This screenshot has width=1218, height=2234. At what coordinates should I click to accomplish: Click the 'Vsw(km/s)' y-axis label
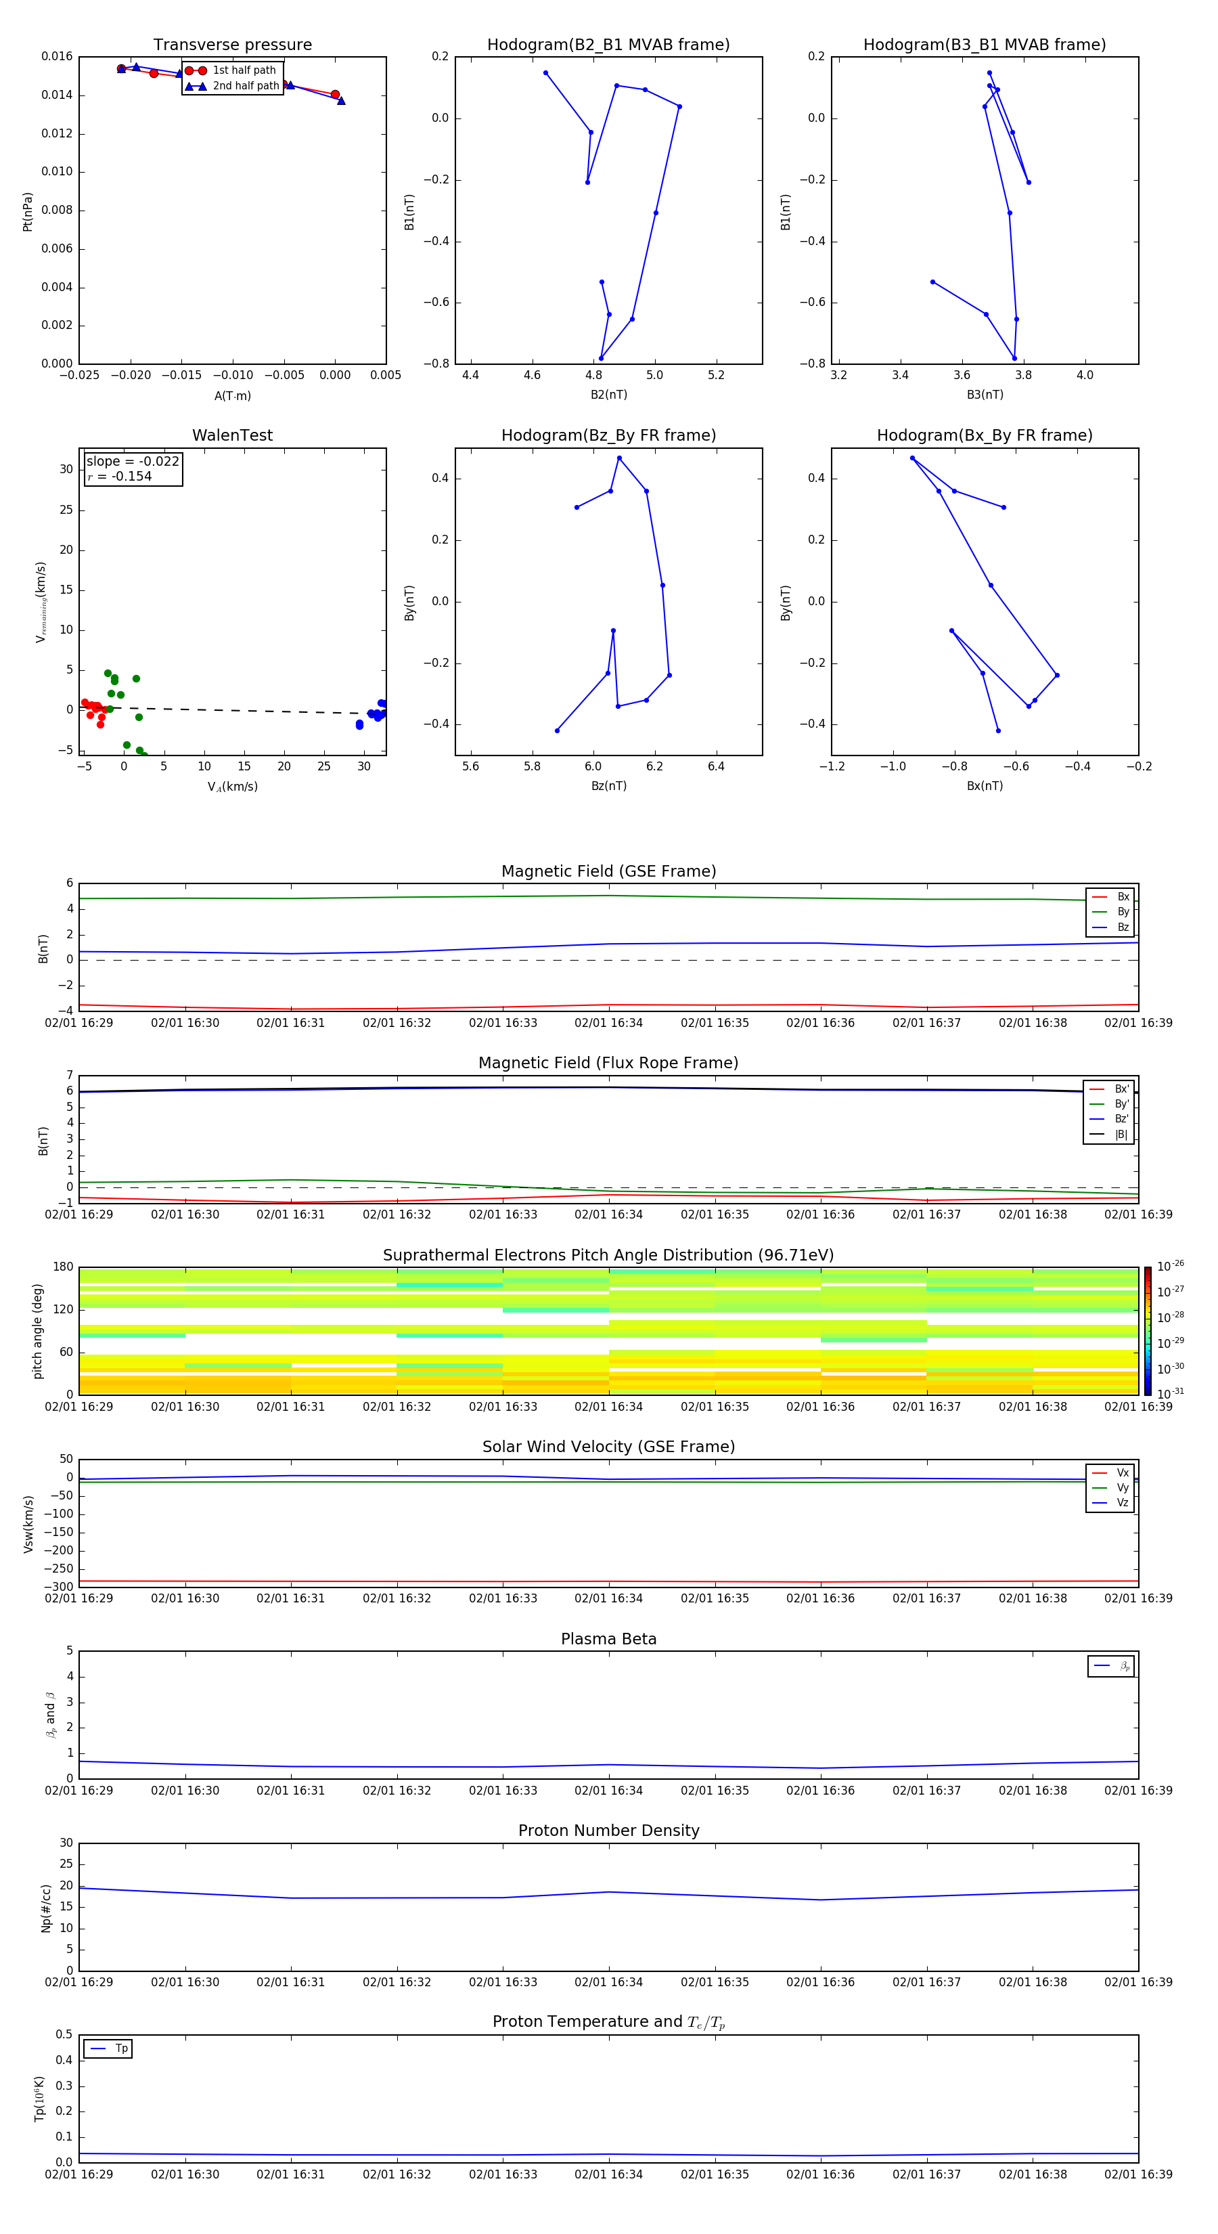point(28,1524)
